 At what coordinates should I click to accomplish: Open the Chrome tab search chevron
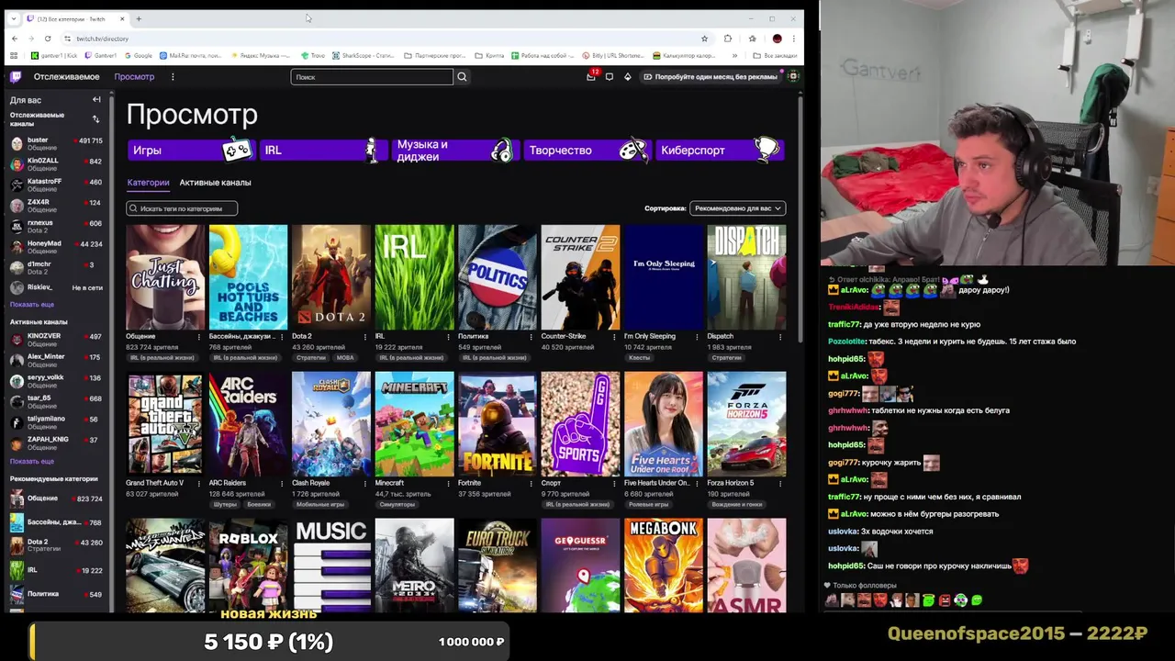(13, 18)
